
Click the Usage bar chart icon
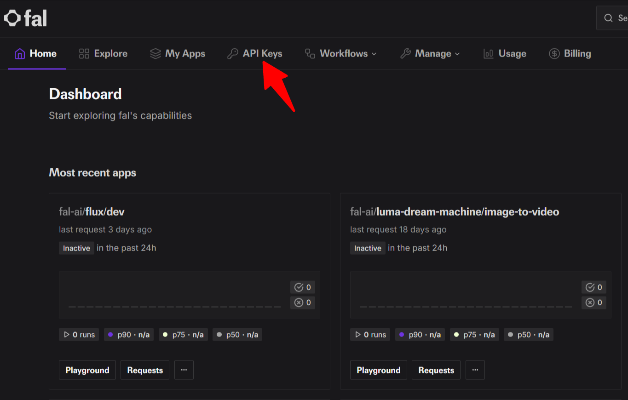[x=489, y=54]
